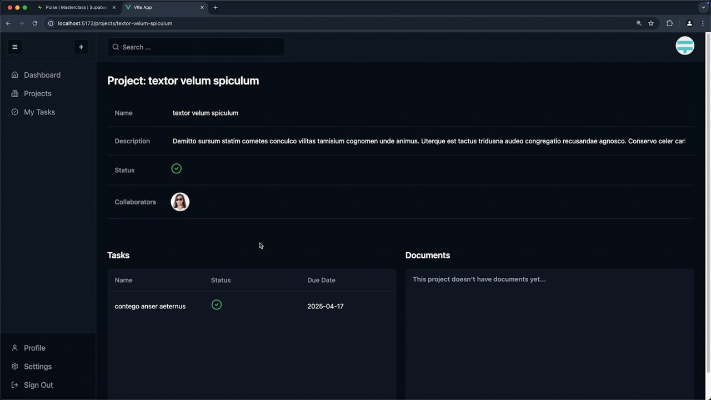Open the browser extensions puzzle icon
This screenshot has height=400, width=711.
[x=669, y=23]
